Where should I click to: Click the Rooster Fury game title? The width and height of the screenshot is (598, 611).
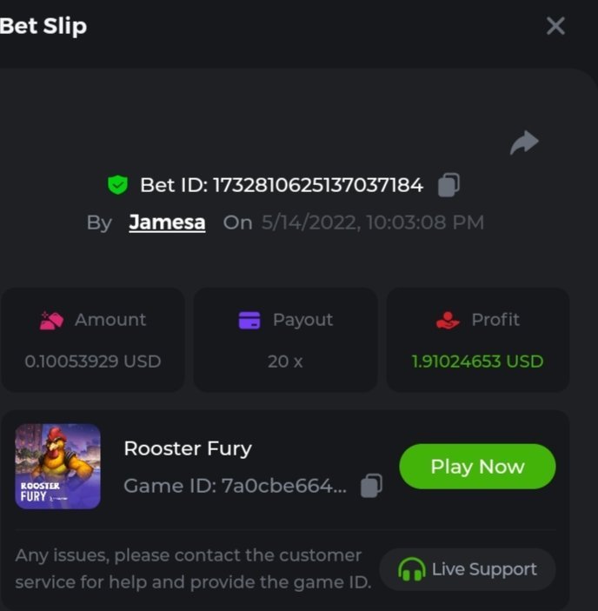tap(188, 448)
